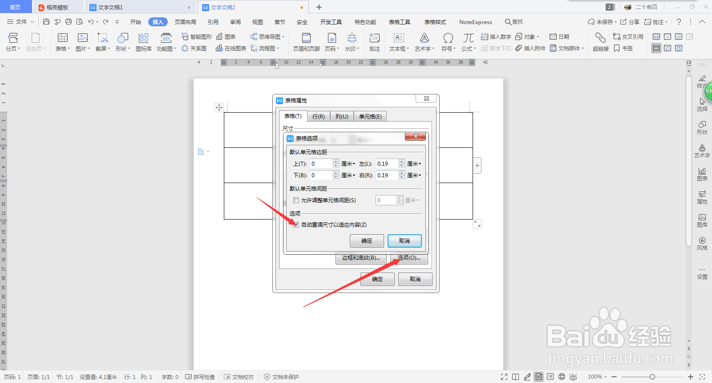The width and height of the screenshot is (712, 383).
Task: Insert the date
Action: click(x=559, y=37)
